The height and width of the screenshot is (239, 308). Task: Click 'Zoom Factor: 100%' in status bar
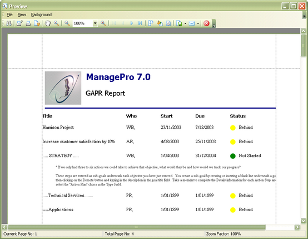click(x=223, y=234)
